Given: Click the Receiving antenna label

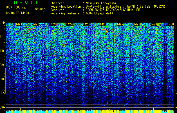Looking at the screenshot, I should [65, 13].
